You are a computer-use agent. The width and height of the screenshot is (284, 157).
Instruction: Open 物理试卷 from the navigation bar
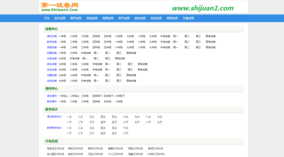pos(108,18)
